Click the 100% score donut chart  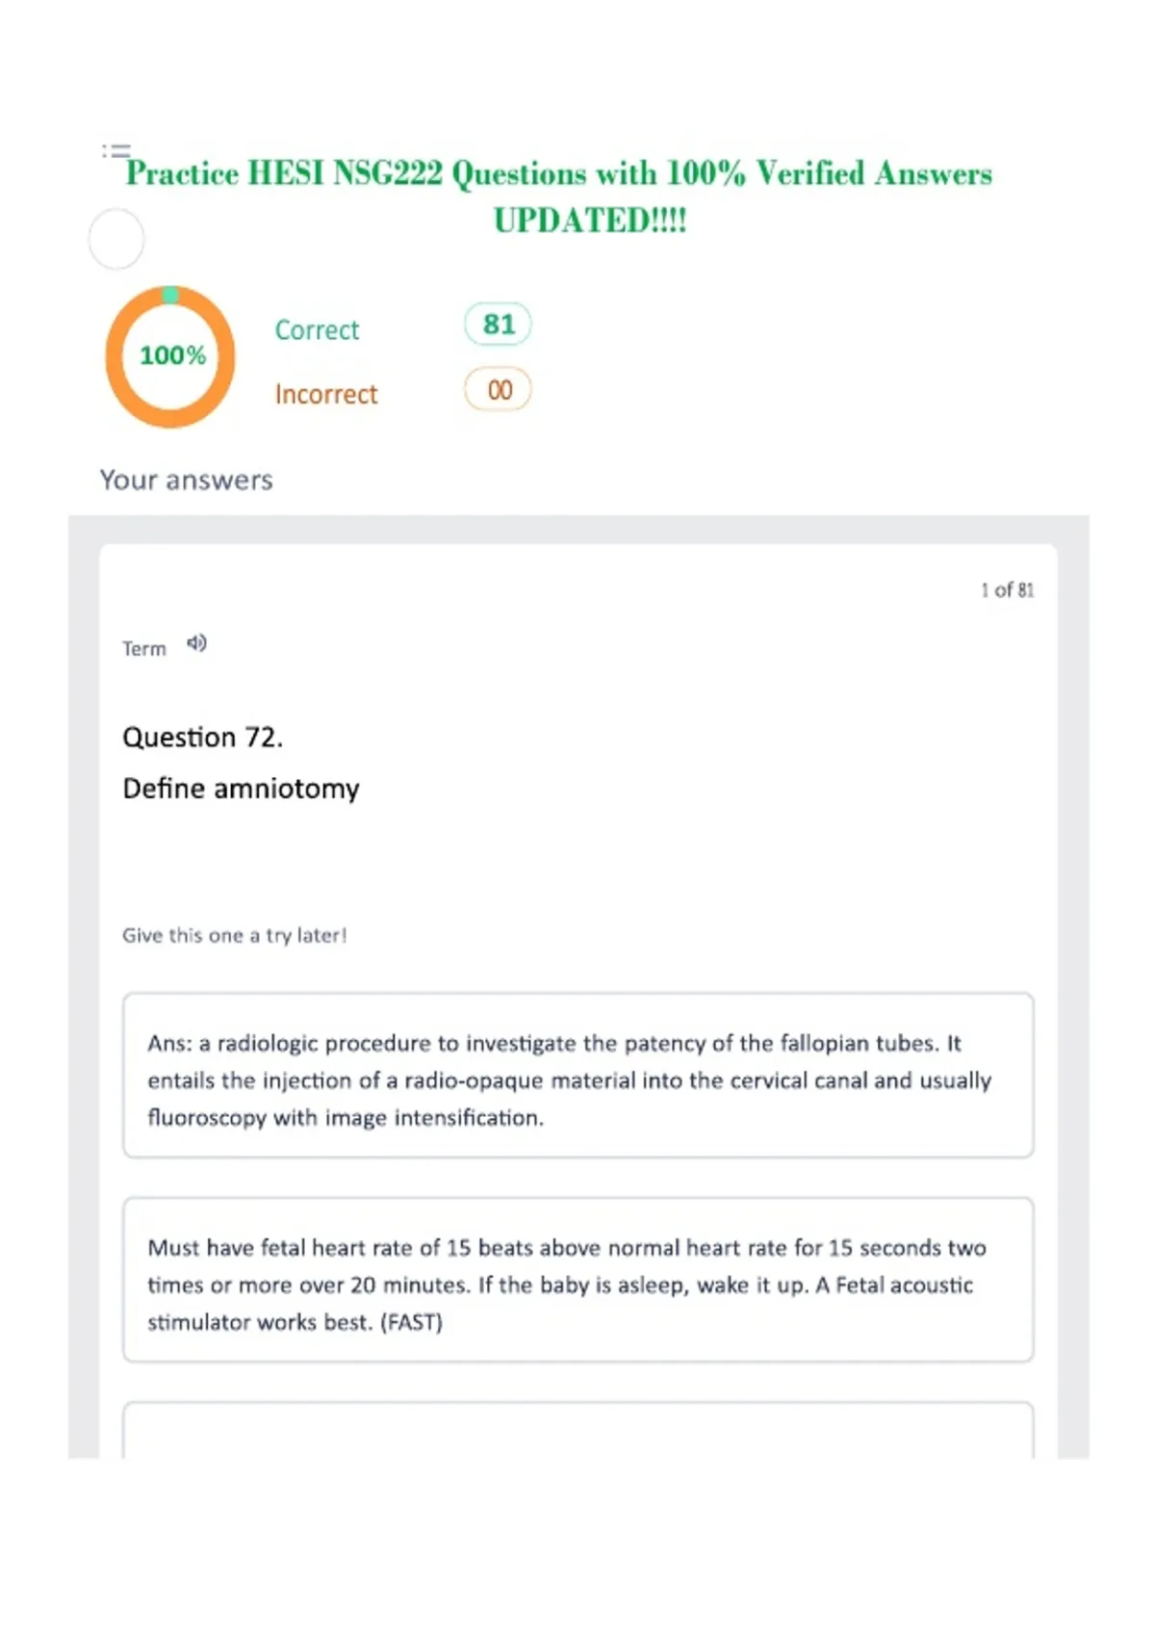(170, 356)
